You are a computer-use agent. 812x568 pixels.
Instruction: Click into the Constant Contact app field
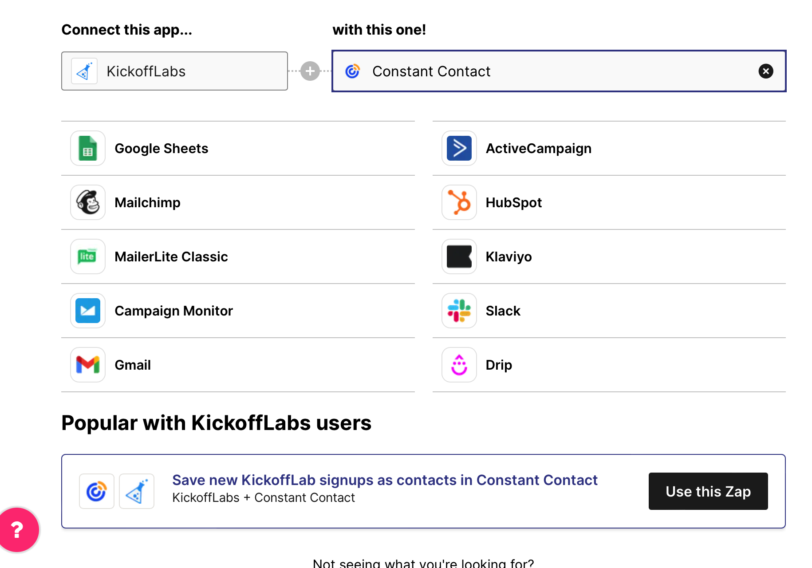[559, 71]
